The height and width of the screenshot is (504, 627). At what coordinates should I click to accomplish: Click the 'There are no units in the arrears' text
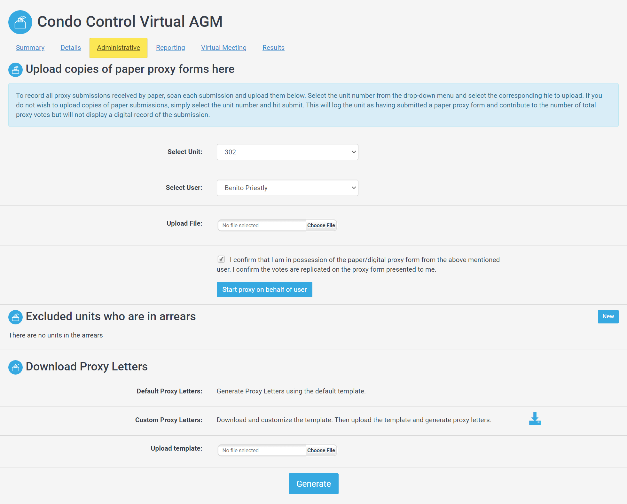coord(56,335)
